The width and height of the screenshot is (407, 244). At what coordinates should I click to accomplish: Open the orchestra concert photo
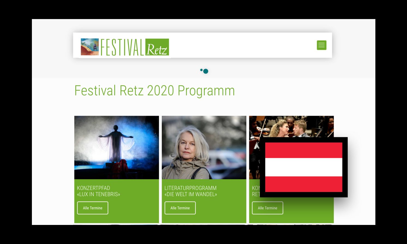click(291, 127)
